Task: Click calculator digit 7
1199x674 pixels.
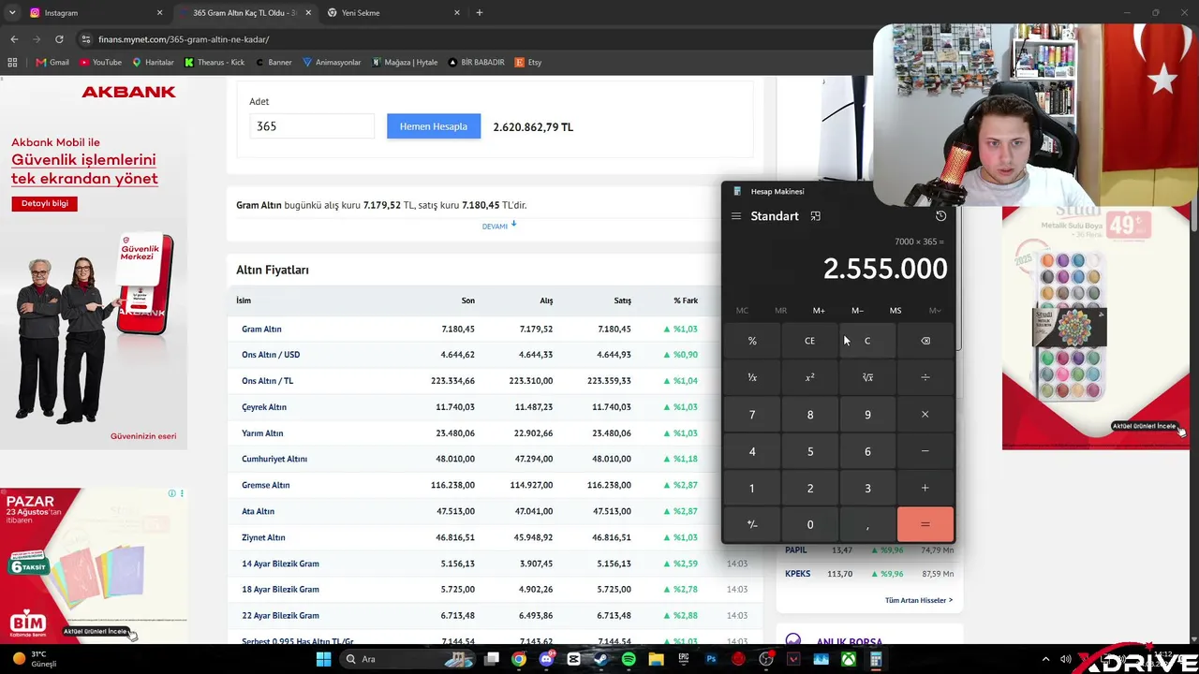Action: [752, 415]
